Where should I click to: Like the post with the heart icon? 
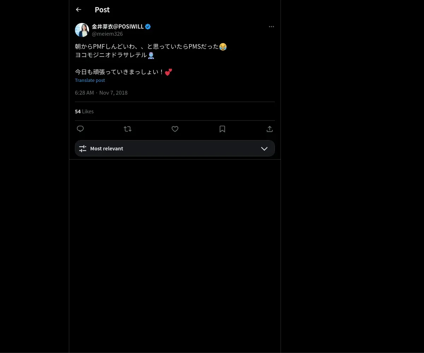[175, 129]
